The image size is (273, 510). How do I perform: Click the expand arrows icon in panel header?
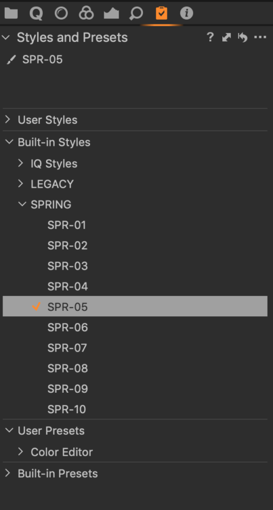click(227, 38)
